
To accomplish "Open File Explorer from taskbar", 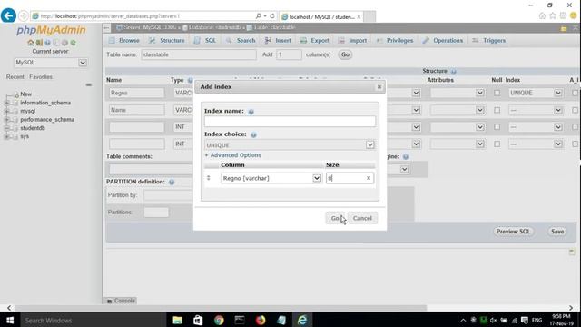I will pos(177,320).
